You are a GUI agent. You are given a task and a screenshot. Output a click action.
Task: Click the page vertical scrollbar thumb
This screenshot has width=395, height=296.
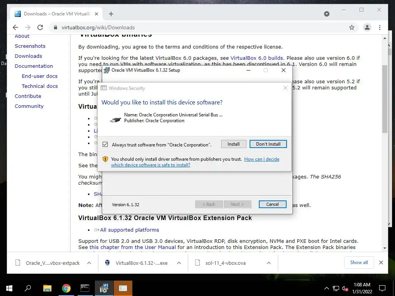(385, 99)
